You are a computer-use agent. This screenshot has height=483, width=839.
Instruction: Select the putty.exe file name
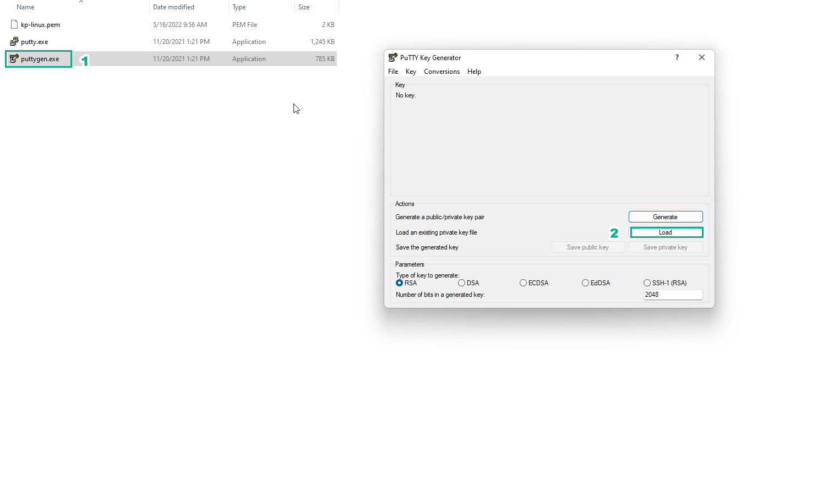[x=34, y=42]
